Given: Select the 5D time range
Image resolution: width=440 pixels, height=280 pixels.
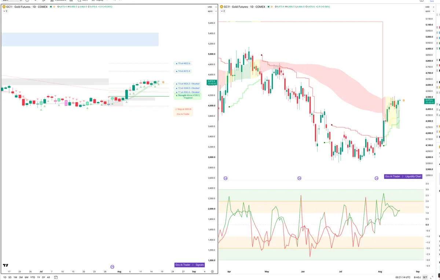Looking at the screenshot, I should (x=10, y=277).
